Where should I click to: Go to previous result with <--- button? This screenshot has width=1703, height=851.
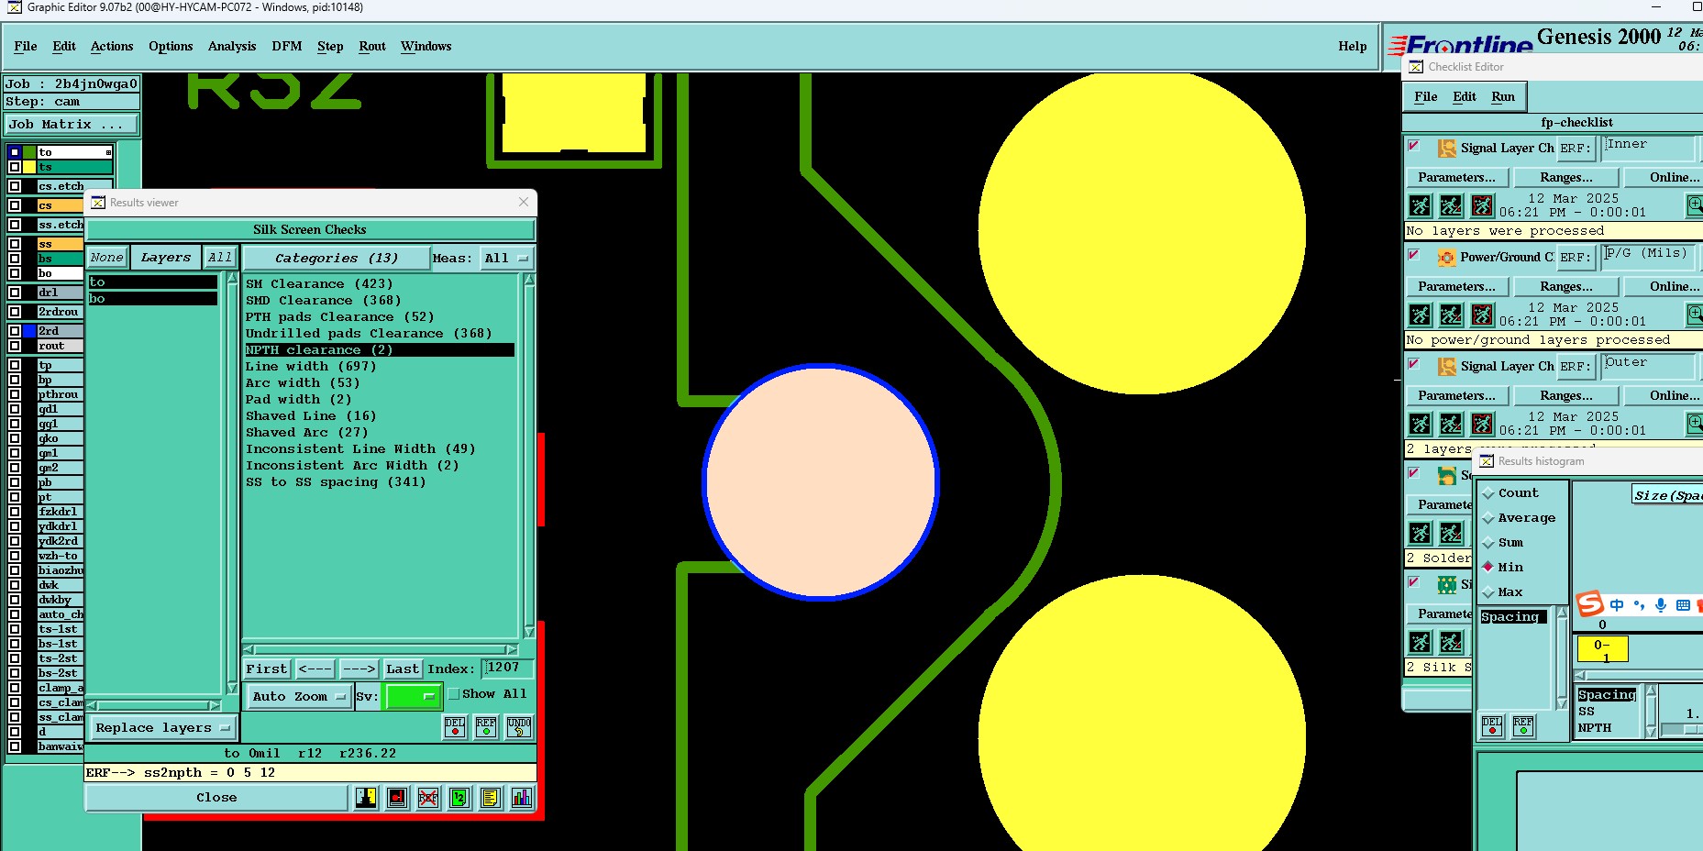(x=315, y=669)
